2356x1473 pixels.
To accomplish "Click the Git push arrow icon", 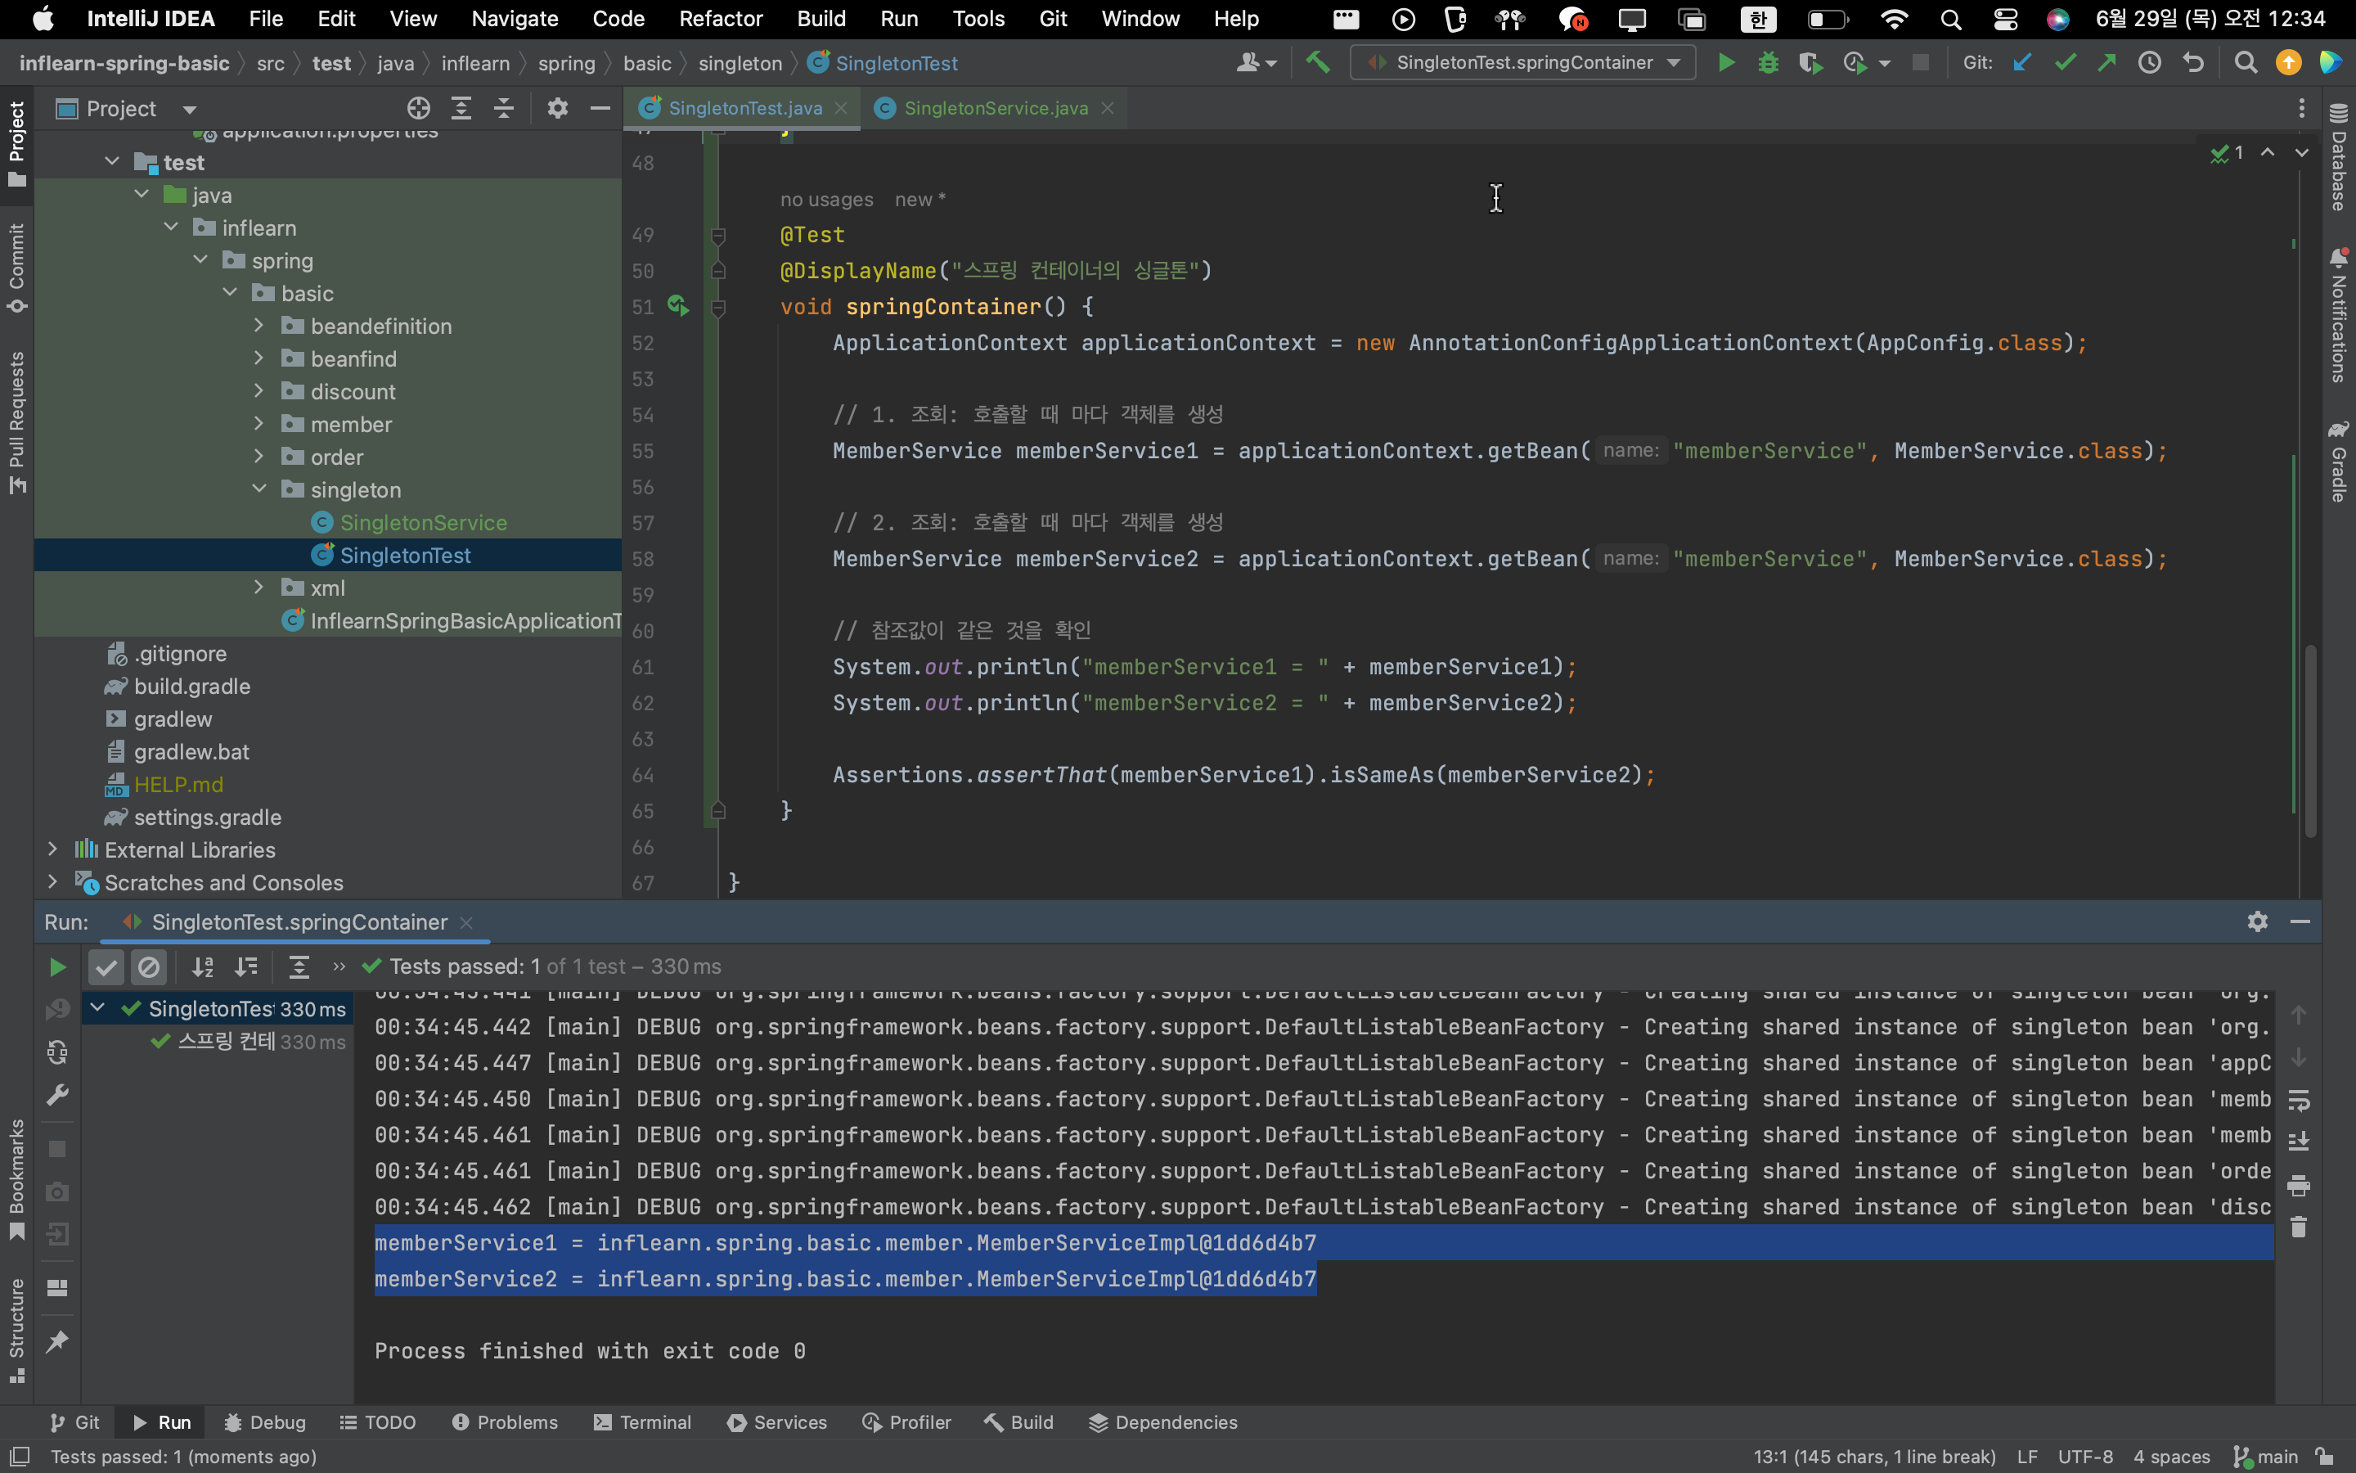I will tap(2106, 63).
